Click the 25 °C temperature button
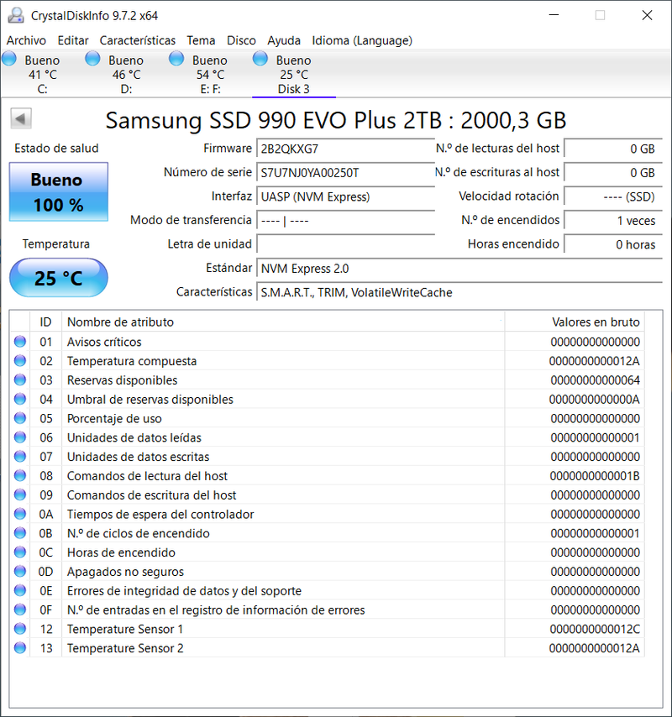The height and width of the screenshot is (717, 672). (x=59, y=278)
